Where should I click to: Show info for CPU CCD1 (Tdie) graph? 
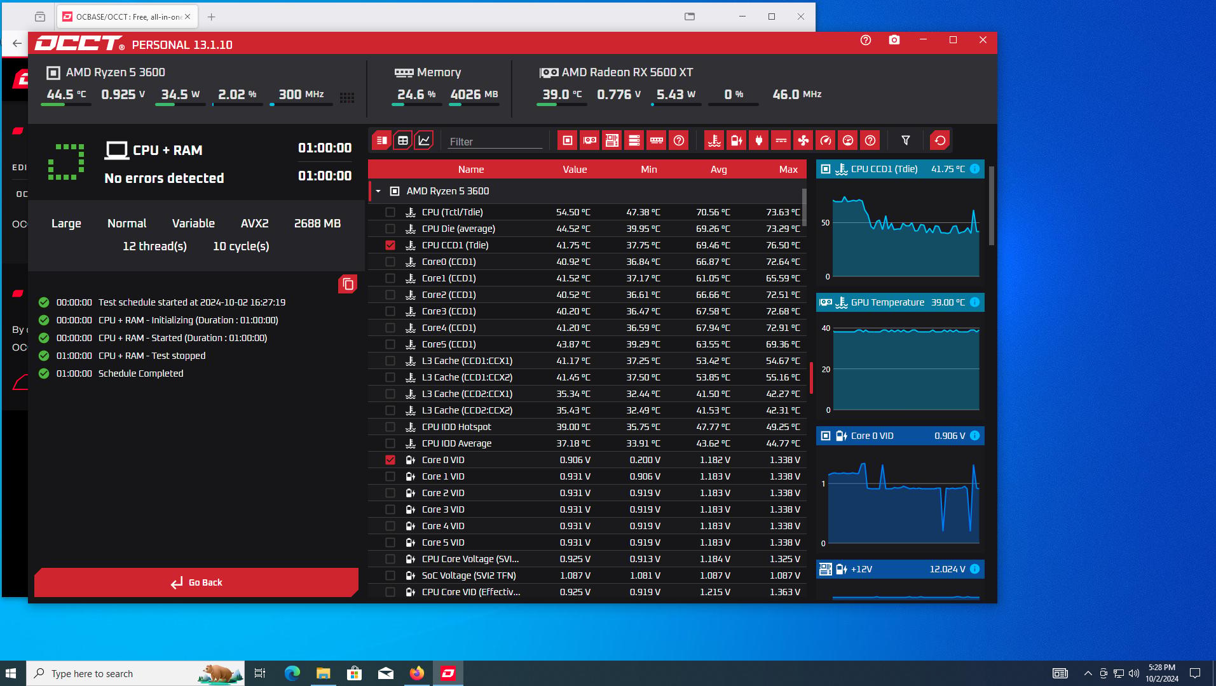point(975,169)
